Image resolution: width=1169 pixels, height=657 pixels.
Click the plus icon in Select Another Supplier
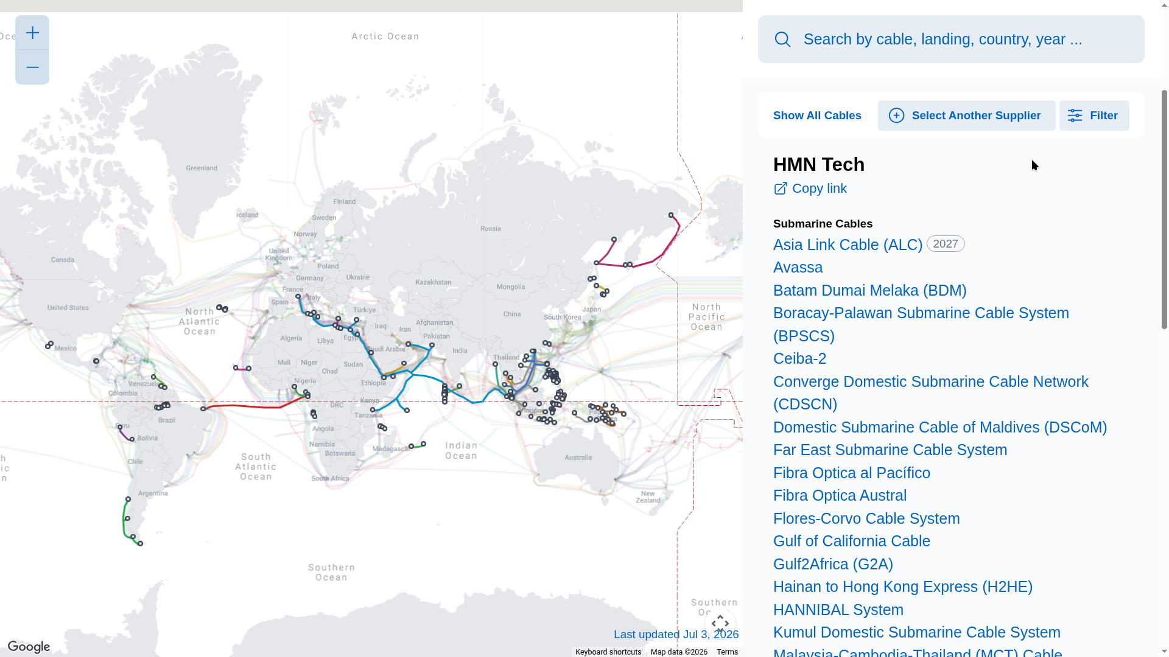pyautogui.click(x=896, y=116)
